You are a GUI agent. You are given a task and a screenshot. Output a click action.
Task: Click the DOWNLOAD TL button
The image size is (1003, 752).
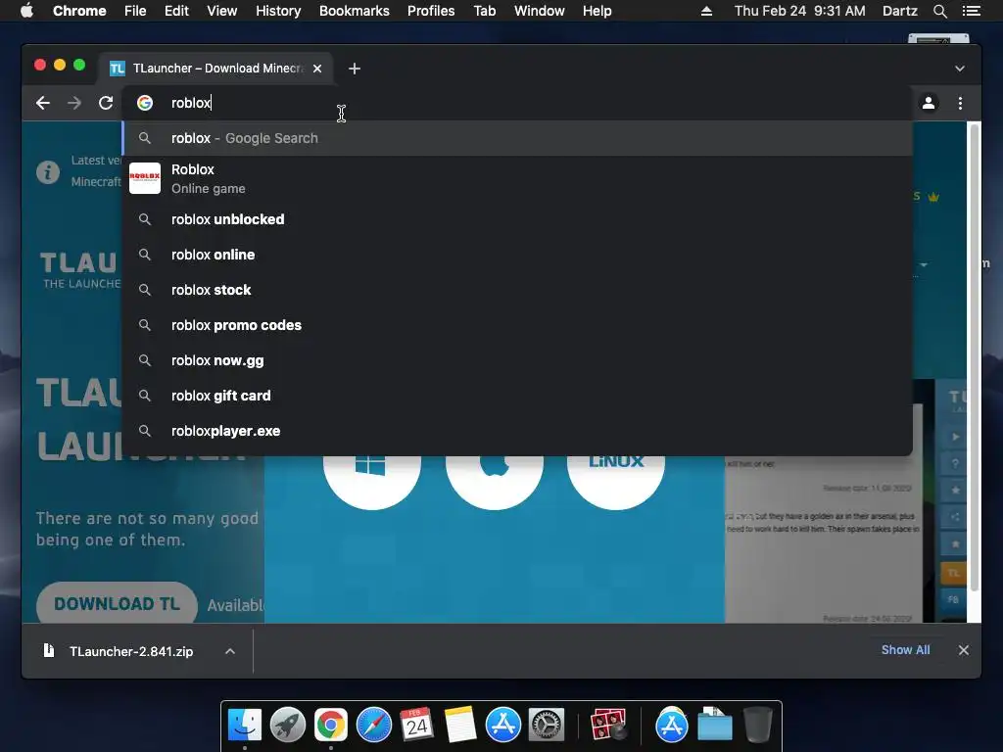point(117,603)
